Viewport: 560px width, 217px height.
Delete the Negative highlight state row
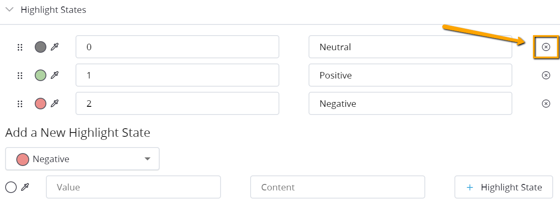click(546, 104)
